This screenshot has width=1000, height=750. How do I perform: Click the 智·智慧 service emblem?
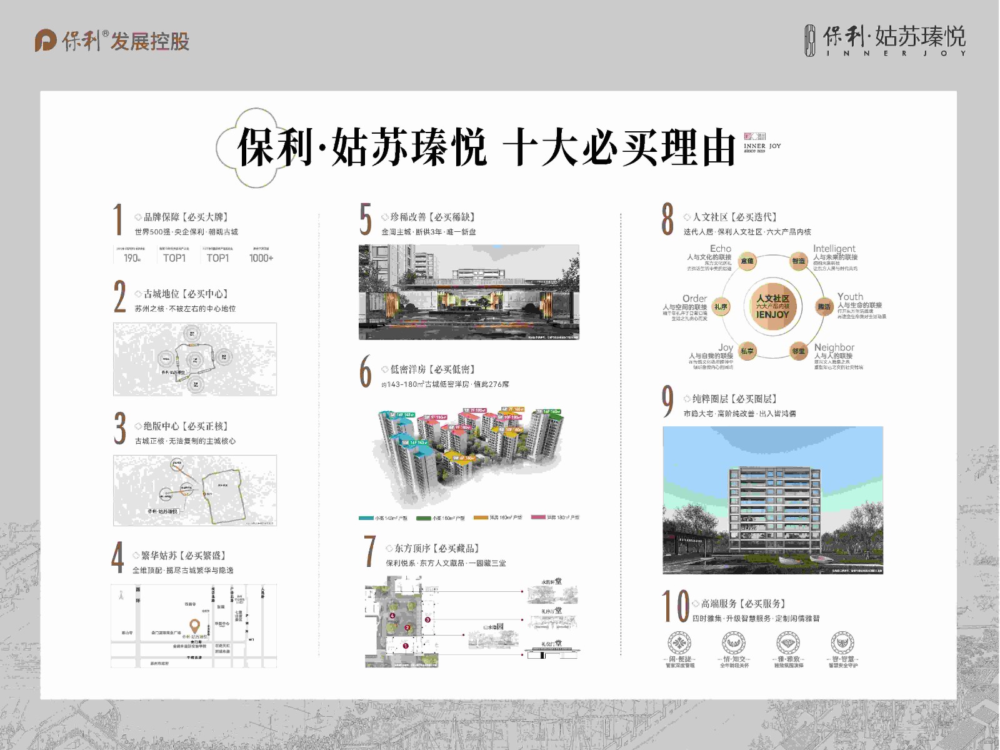[842, 642]
